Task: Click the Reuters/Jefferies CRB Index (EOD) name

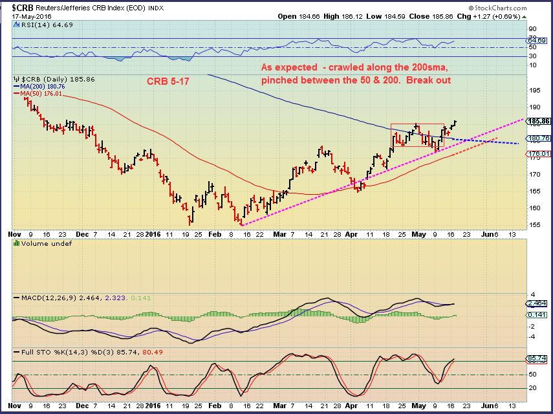Action: (x=91, y=8)
